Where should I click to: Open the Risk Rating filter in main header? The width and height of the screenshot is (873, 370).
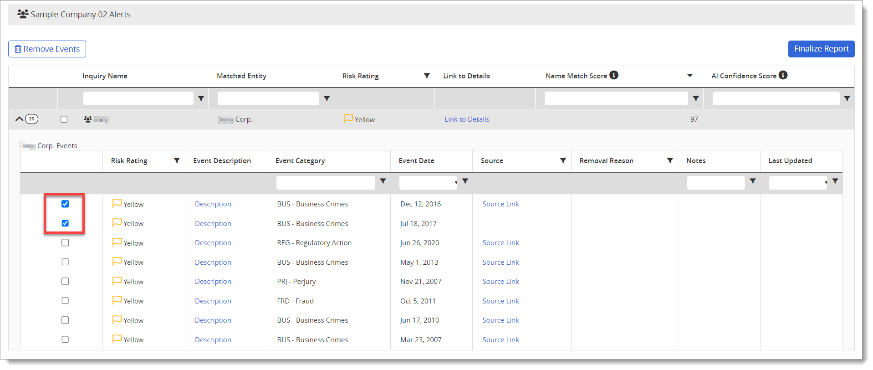point(427,76)
